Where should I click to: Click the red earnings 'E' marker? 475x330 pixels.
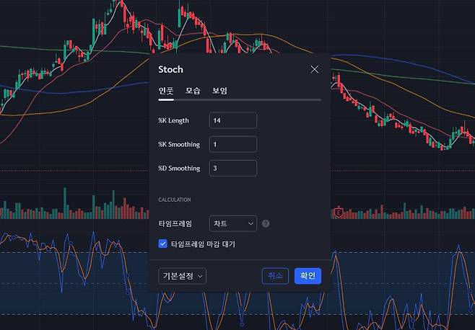(339, 213)
